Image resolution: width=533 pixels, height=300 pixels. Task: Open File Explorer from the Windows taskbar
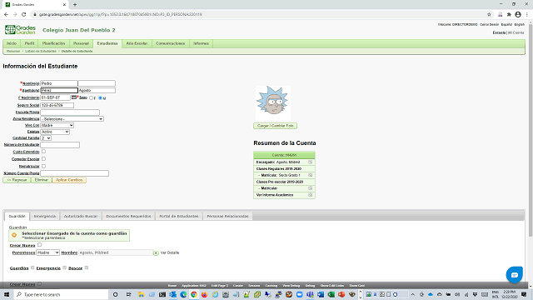pos(141,294)
